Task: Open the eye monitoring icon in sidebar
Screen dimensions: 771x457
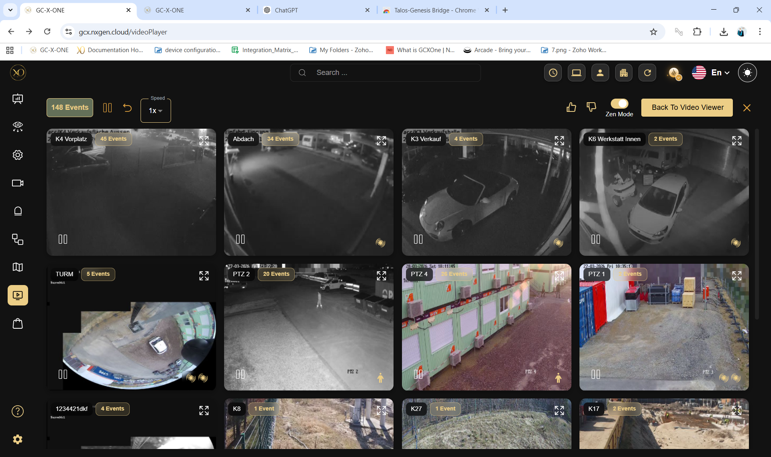Action: coord(18,127)
